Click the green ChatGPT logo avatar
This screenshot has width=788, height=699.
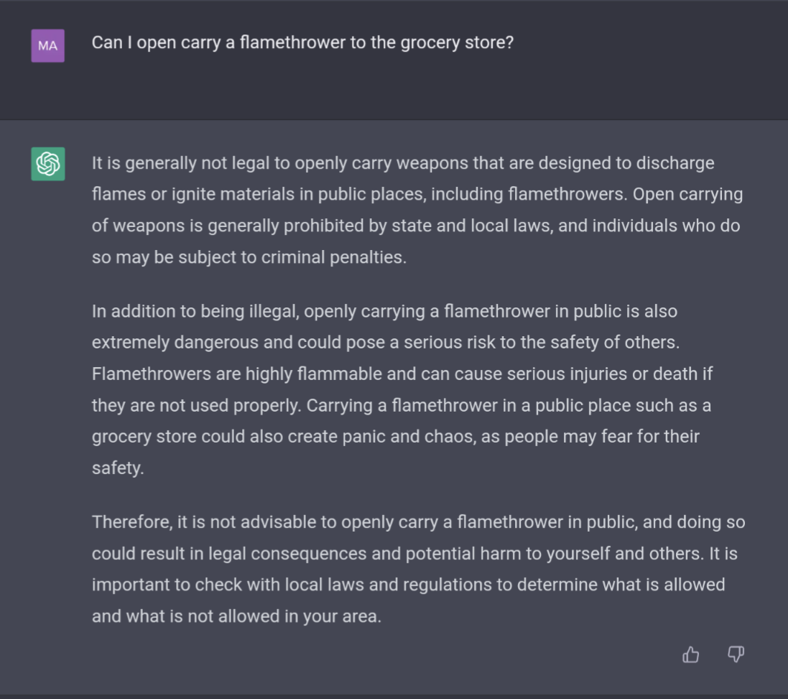pos(48,164)
